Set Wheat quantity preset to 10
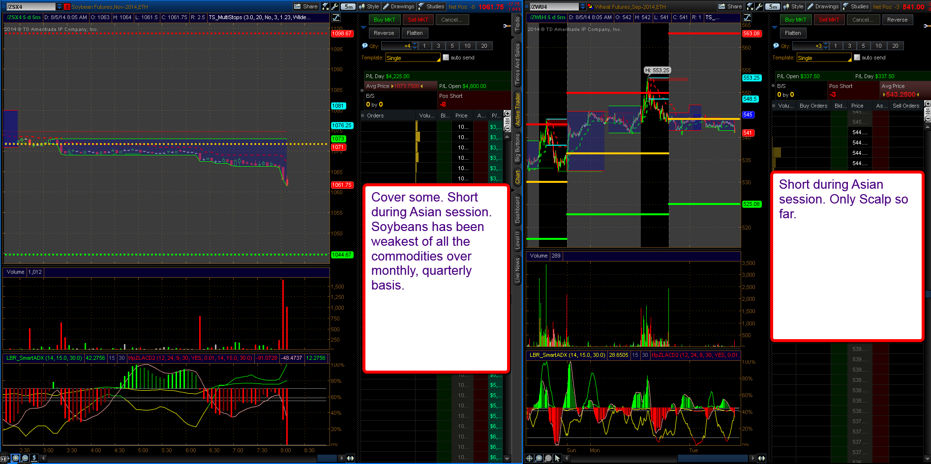The height and width of the screenshot is (464, 931). click(878, 46)
